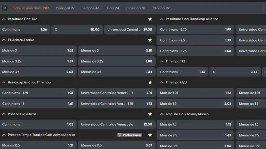
Task: Favorite the Primeiro Tempo Total de Gols market
Action: (150, 135)
